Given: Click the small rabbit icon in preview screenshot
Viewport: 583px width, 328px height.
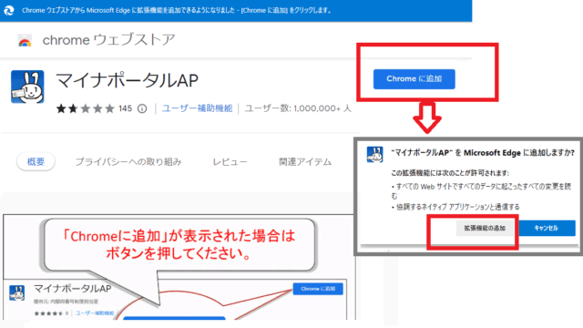Looking at the screenshot, I should 17,293.
